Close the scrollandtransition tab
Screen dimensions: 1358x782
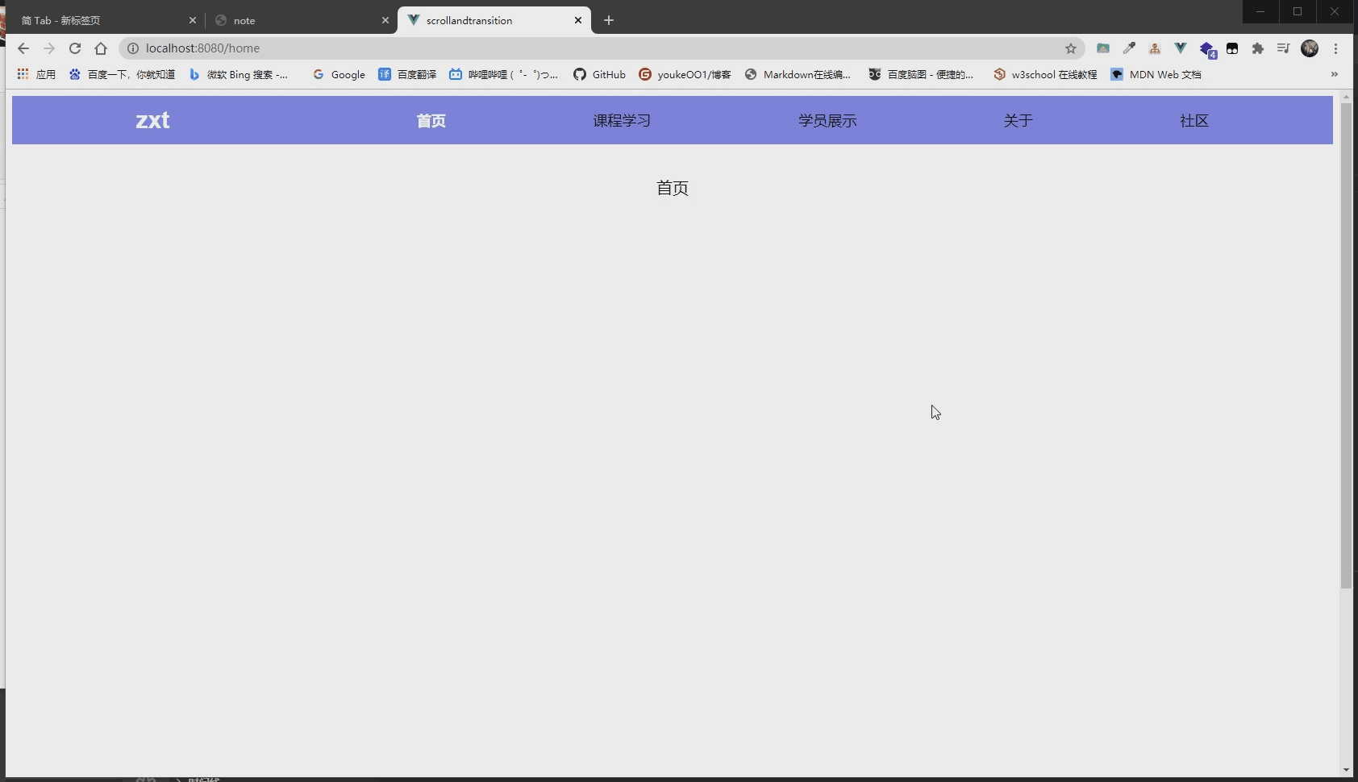tap(578, 20)
